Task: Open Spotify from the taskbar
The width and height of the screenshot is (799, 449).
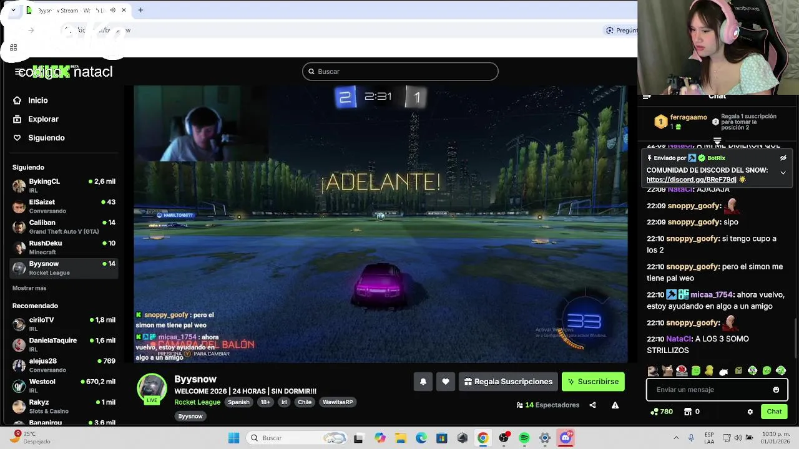Action: click(x=524, y=438)
